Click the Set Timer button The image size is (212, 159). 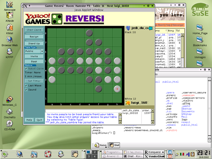point(34,81)
